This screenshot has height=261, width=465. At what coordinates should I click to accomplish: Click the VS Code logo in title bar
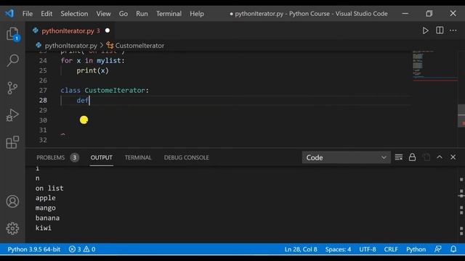(x=9, y=13)
